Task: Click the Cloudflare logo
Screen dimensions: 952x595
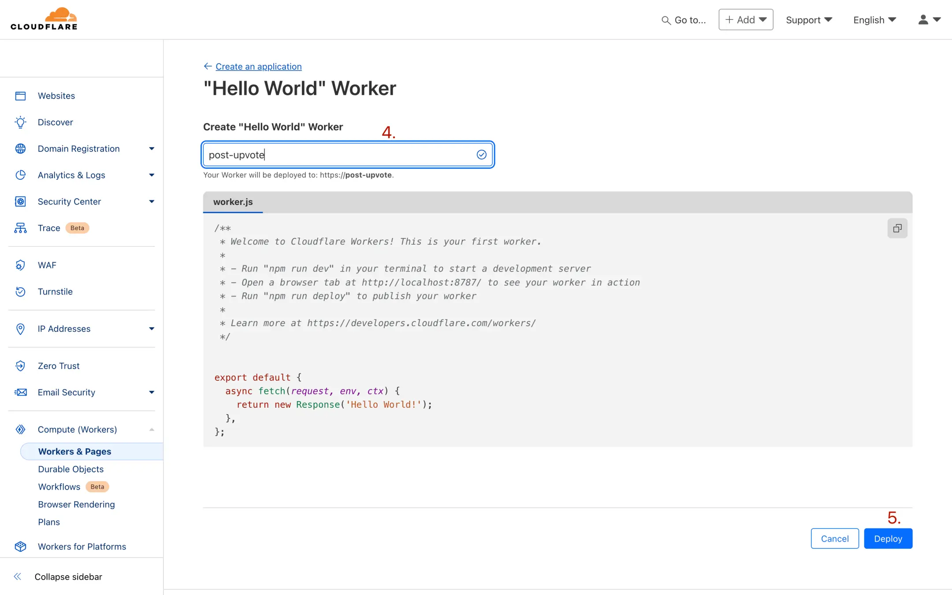Action: pyautogui.click(x=44, y=19)
